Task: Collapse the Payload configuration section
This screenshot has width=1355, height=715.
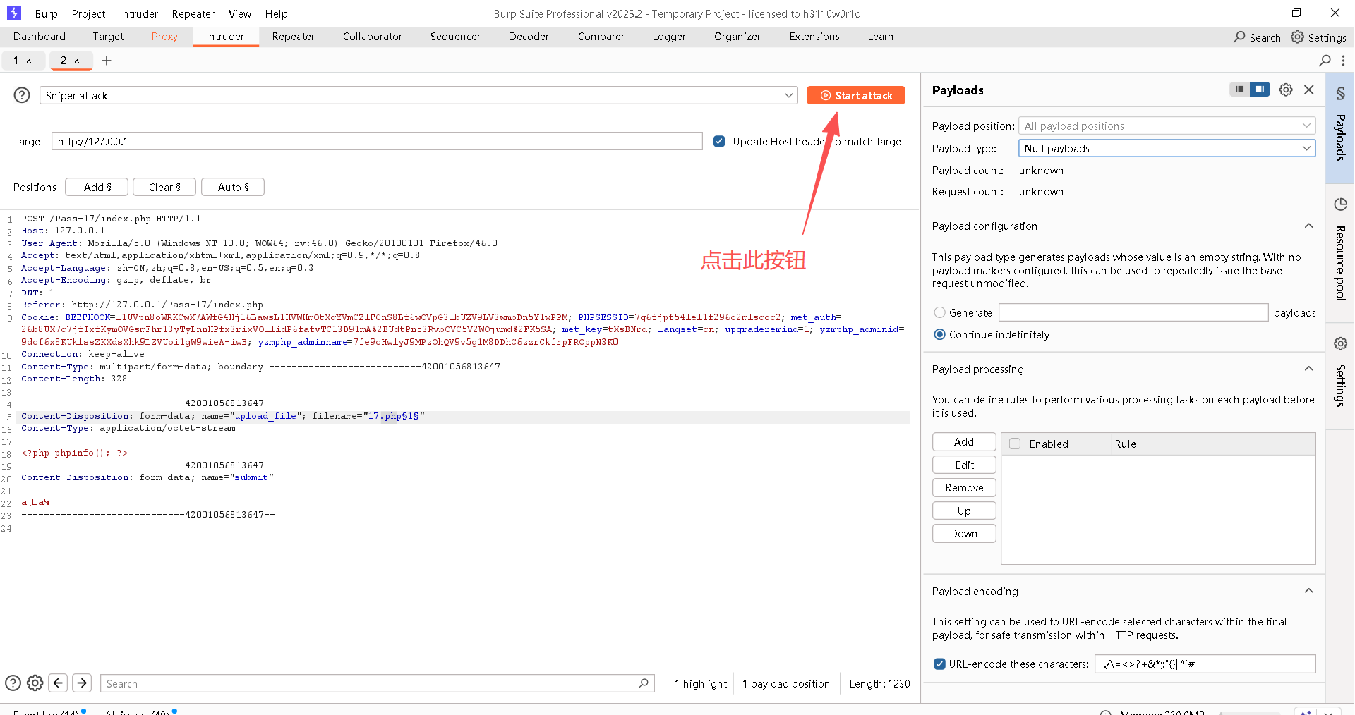Action: pyautogui.click(x=1308, y=226)
